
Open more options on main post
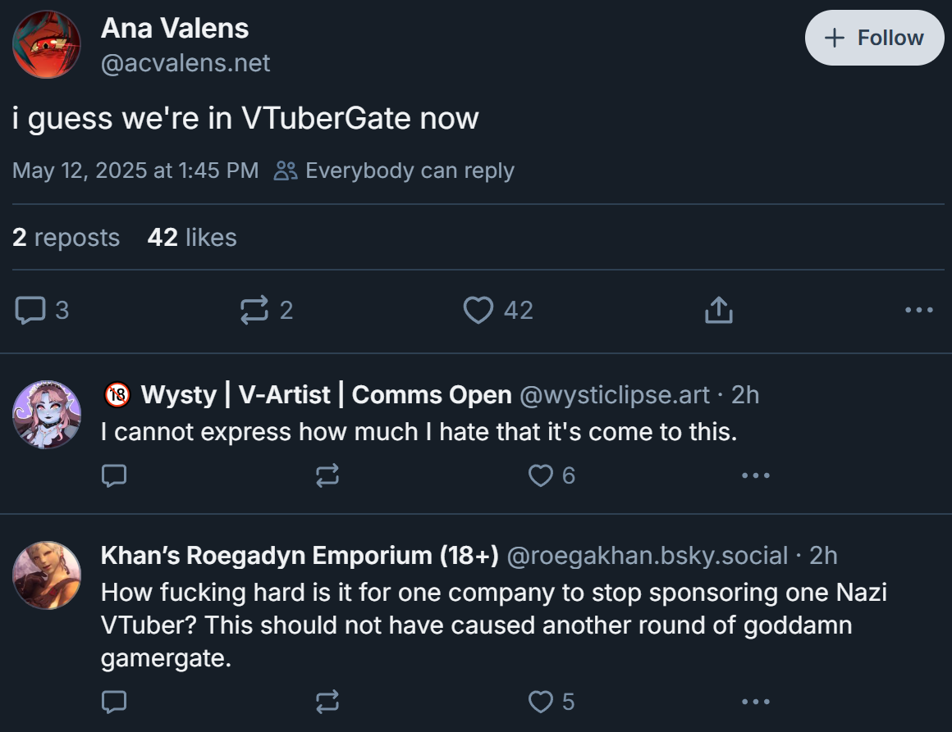tap(918, 310)
